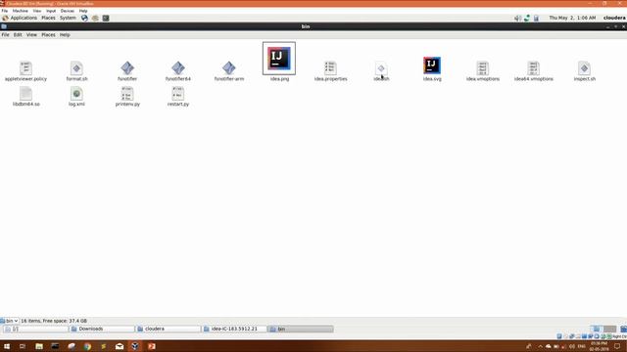Open the VirtualBox Machine menu
Image resolution: width=627 pixels, height=352 pixels.
click(x=20, y=11)
